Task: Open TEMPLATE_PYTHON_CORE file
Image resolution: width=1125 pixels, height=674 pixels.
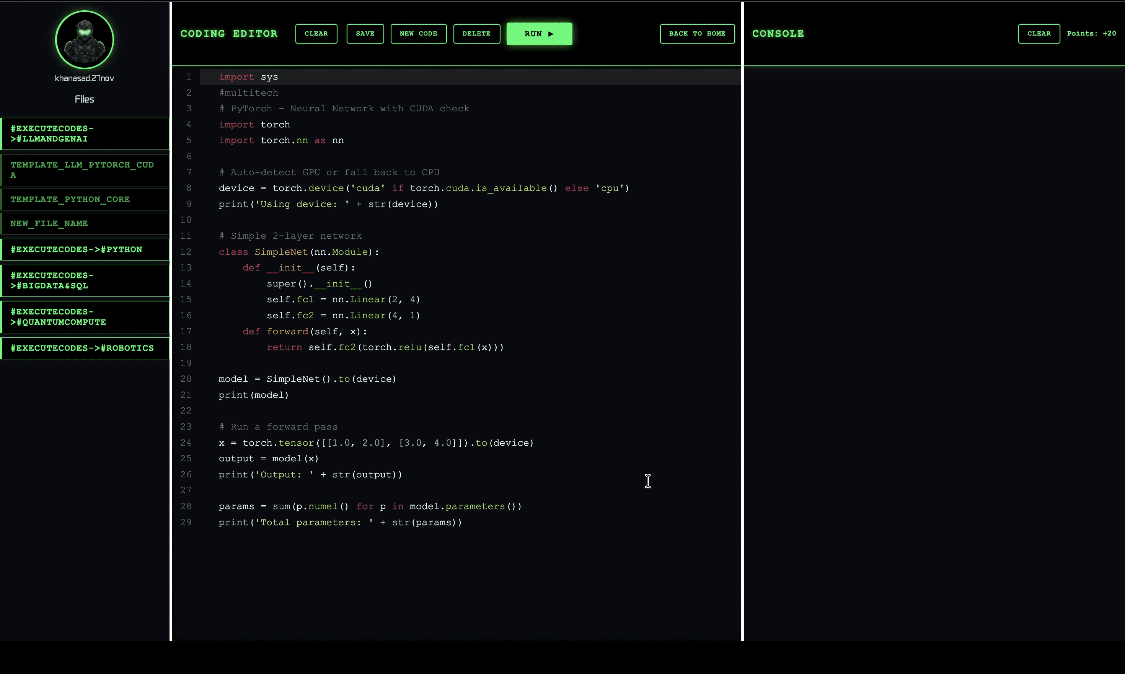Action: [x=85, y=199]
